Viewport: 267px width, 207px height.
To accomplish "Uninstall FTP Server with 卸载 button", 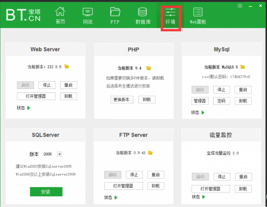I will tap(156, 186).
